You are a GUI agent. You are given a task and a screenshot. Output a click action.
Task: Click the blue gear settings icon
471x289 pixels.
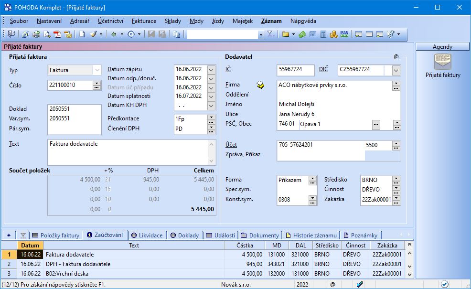(x=131, y=34)
